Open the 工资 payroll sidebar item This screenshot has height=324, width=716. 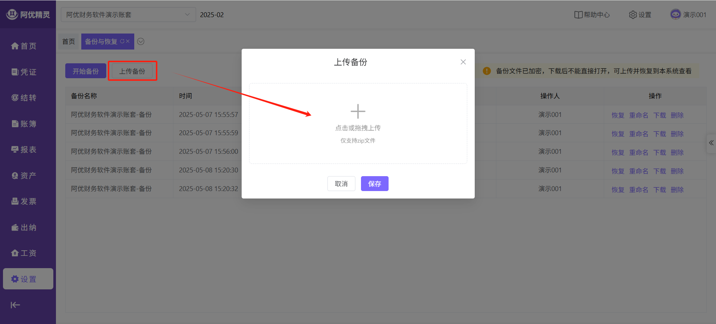pos(24,253)
